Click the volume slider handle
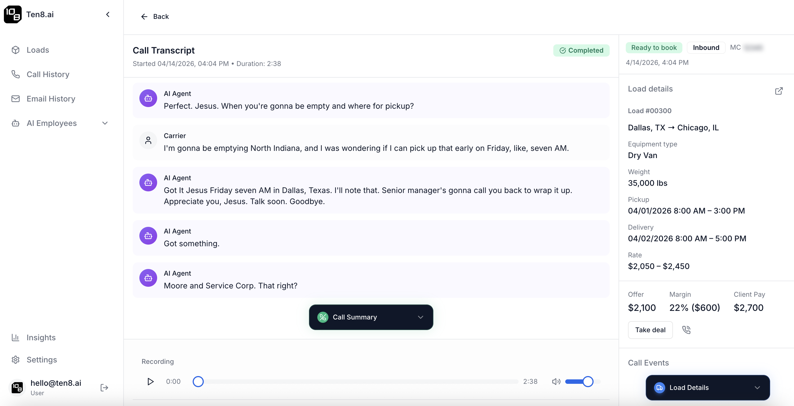Image resolution: width=794 pixels, height=406 pixels. coord(588,381)
